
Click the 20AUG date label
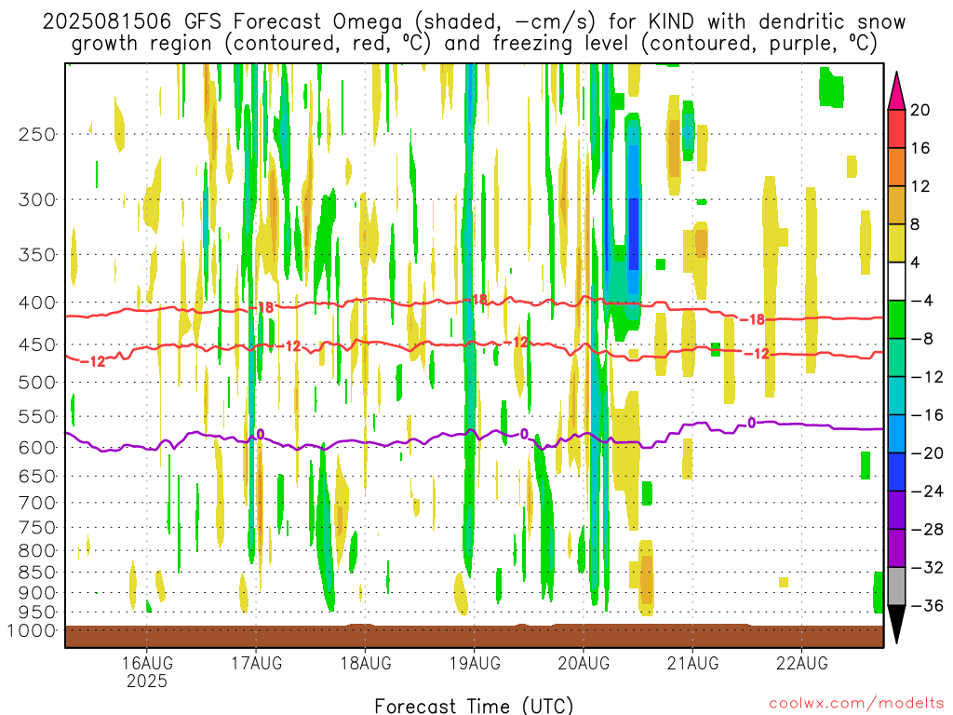pyautogui.click(x=584, y=663)
